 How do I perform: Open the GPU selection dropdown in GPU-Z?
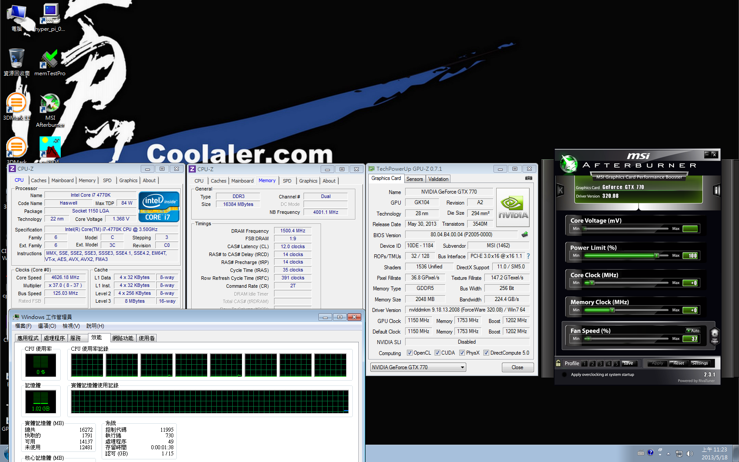pos(418,367)
